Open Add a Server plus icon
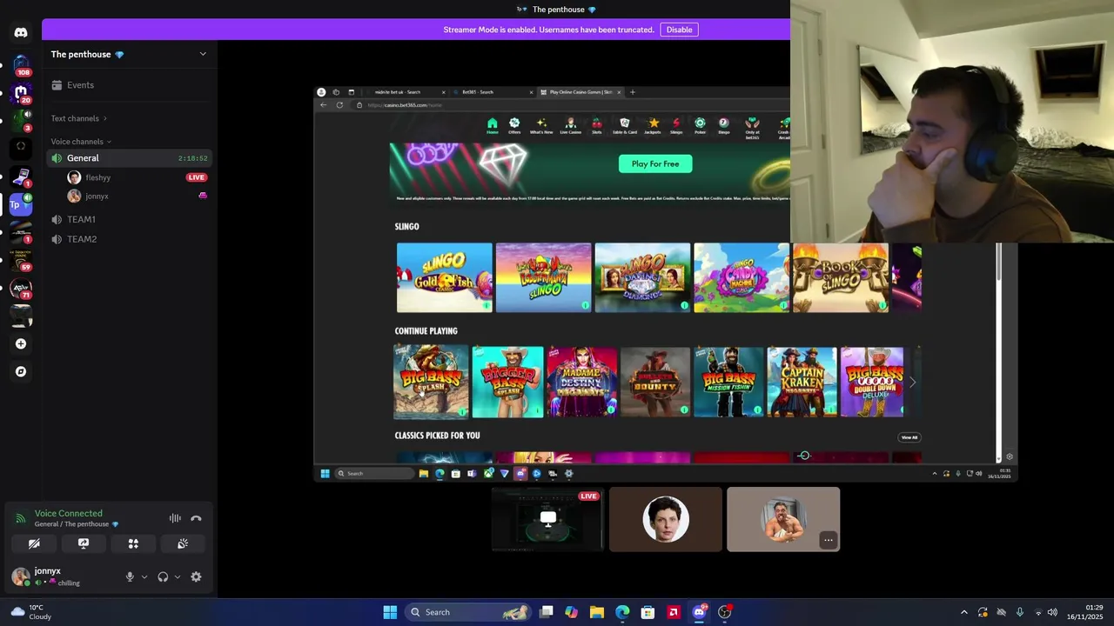The width and height of the screenshot is (1114, 626). pos(21,343)
